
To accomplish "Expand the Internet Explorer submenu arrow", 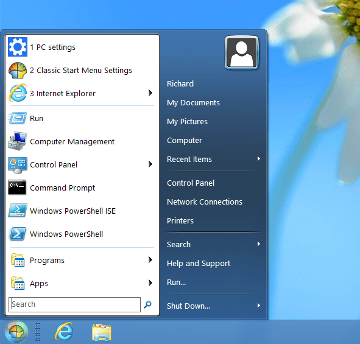I will click(x=150, y=93).
